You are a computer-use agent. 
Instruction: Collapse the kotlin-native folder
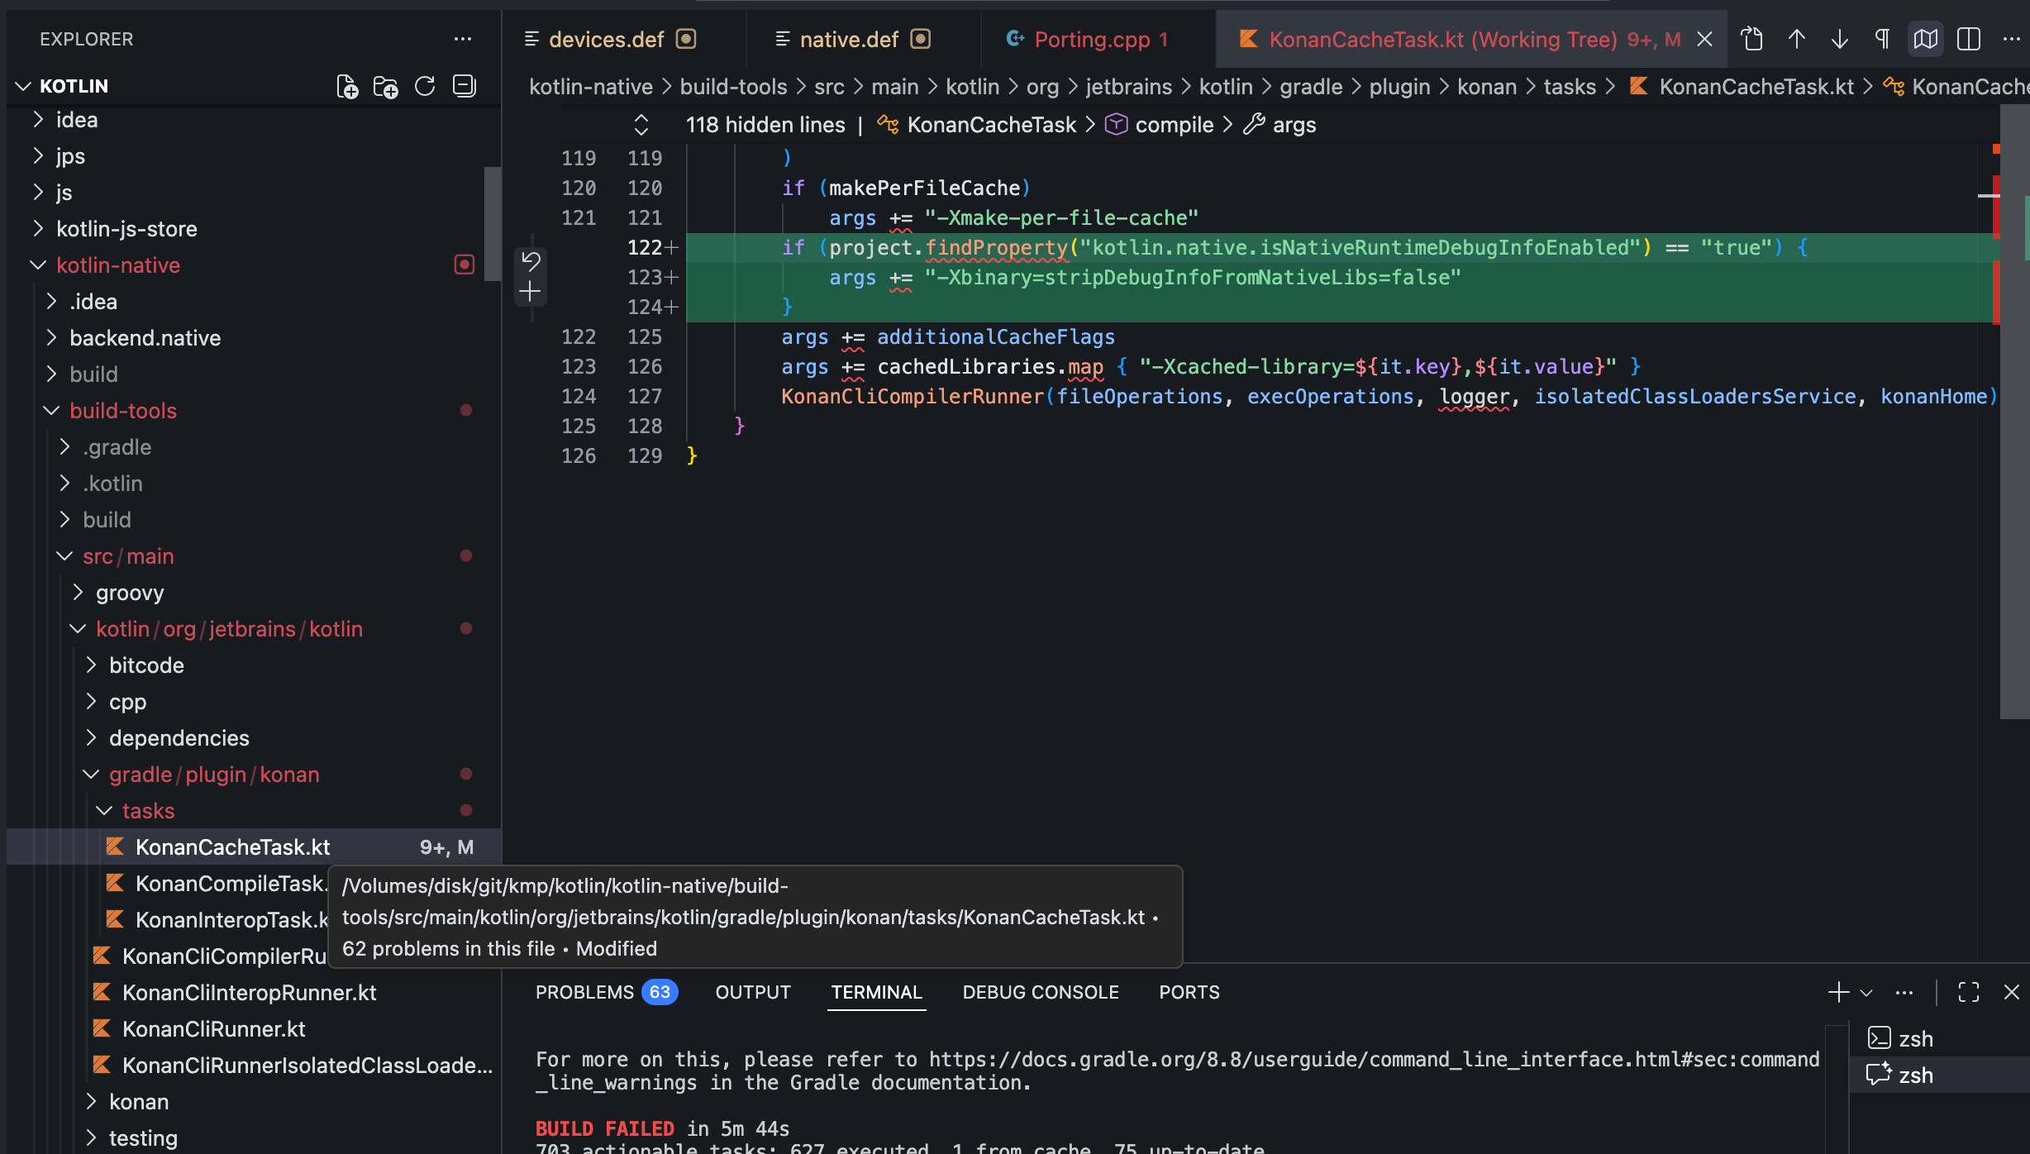tap(37, 265)
